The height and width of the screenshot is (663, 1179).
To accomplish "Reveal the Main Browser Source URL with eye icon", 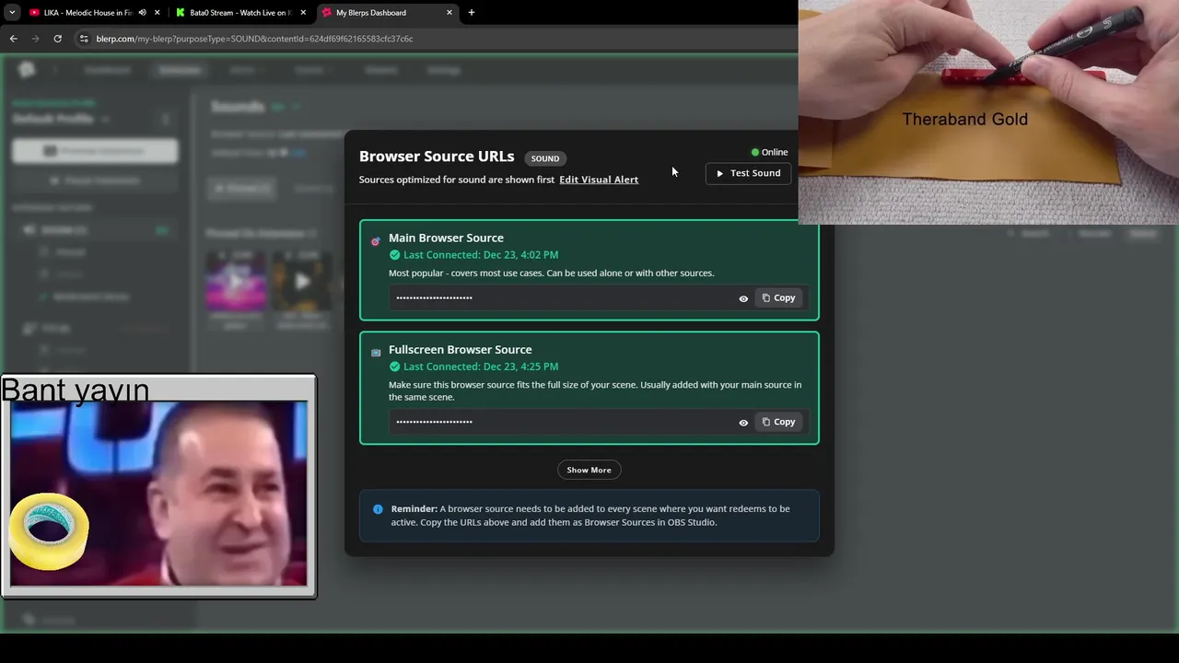I will 743,298.
